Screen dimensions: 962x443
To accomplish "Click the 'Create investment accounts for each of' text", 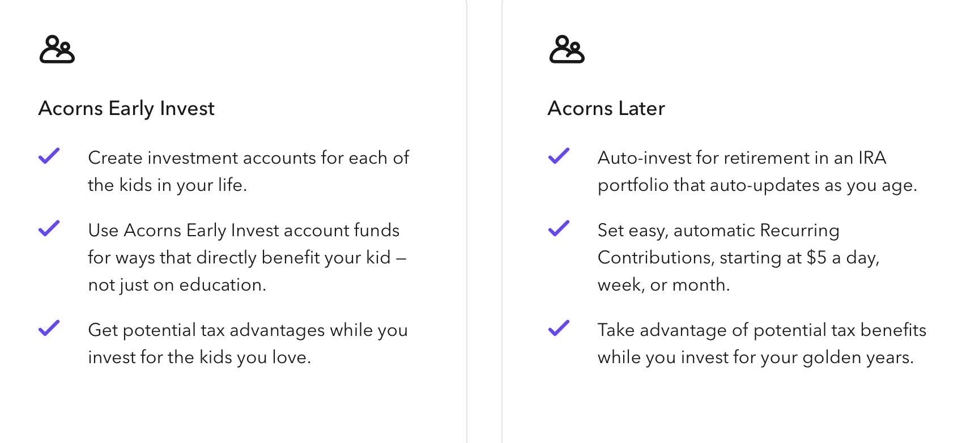I will (248, 157).
